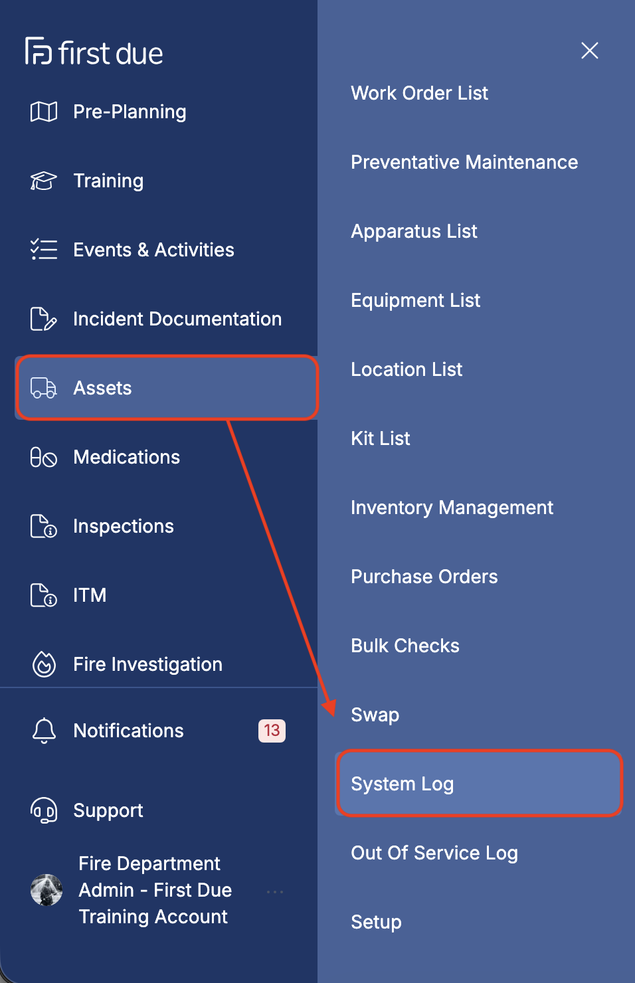Click the Support headset icon
This screenshot has width=635, height=983.
(x=44, y=810)
